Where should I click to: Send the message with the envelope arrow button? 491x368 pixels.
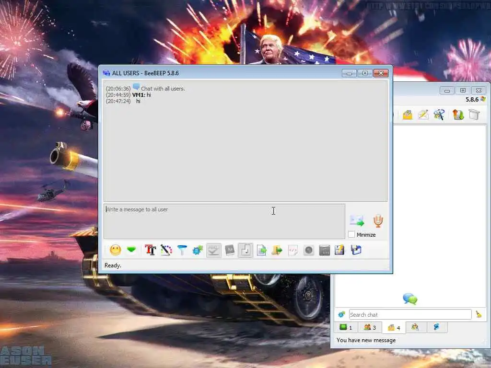pyautogui.click(x=357, y=220)
